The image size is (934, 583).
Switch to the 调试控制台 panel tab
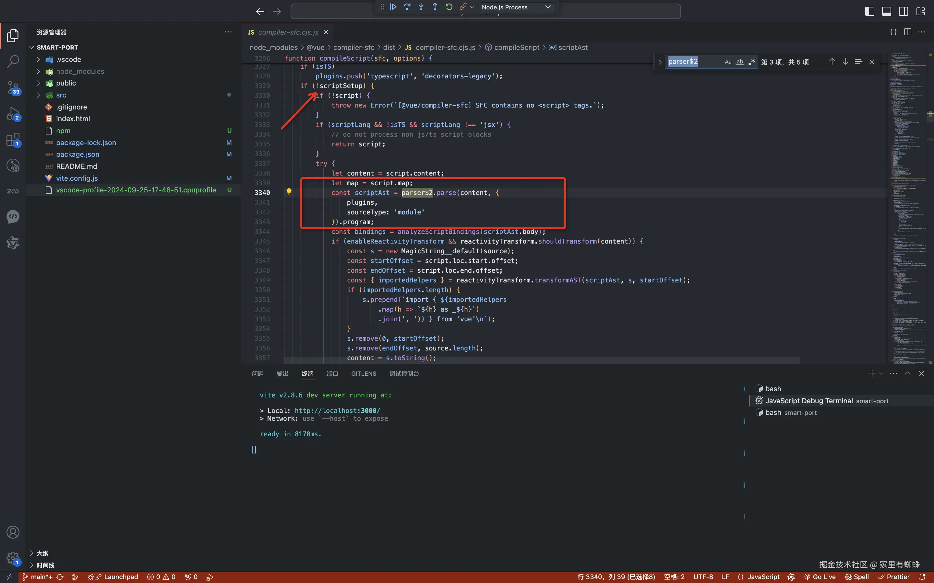pyautogui.click(x=404, y=373)
